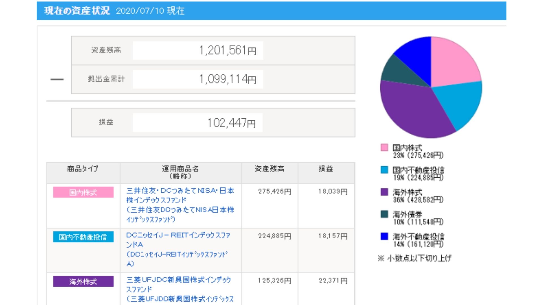The image size is (543, 305).
Task: Click the light blue slice of the pie chart
Action: tap(460, 103)
